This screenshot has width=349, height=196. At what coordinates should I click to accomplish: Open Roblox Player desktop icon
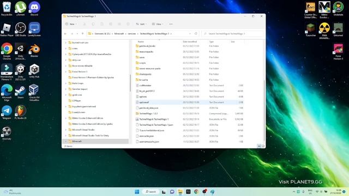coord(7,29)
